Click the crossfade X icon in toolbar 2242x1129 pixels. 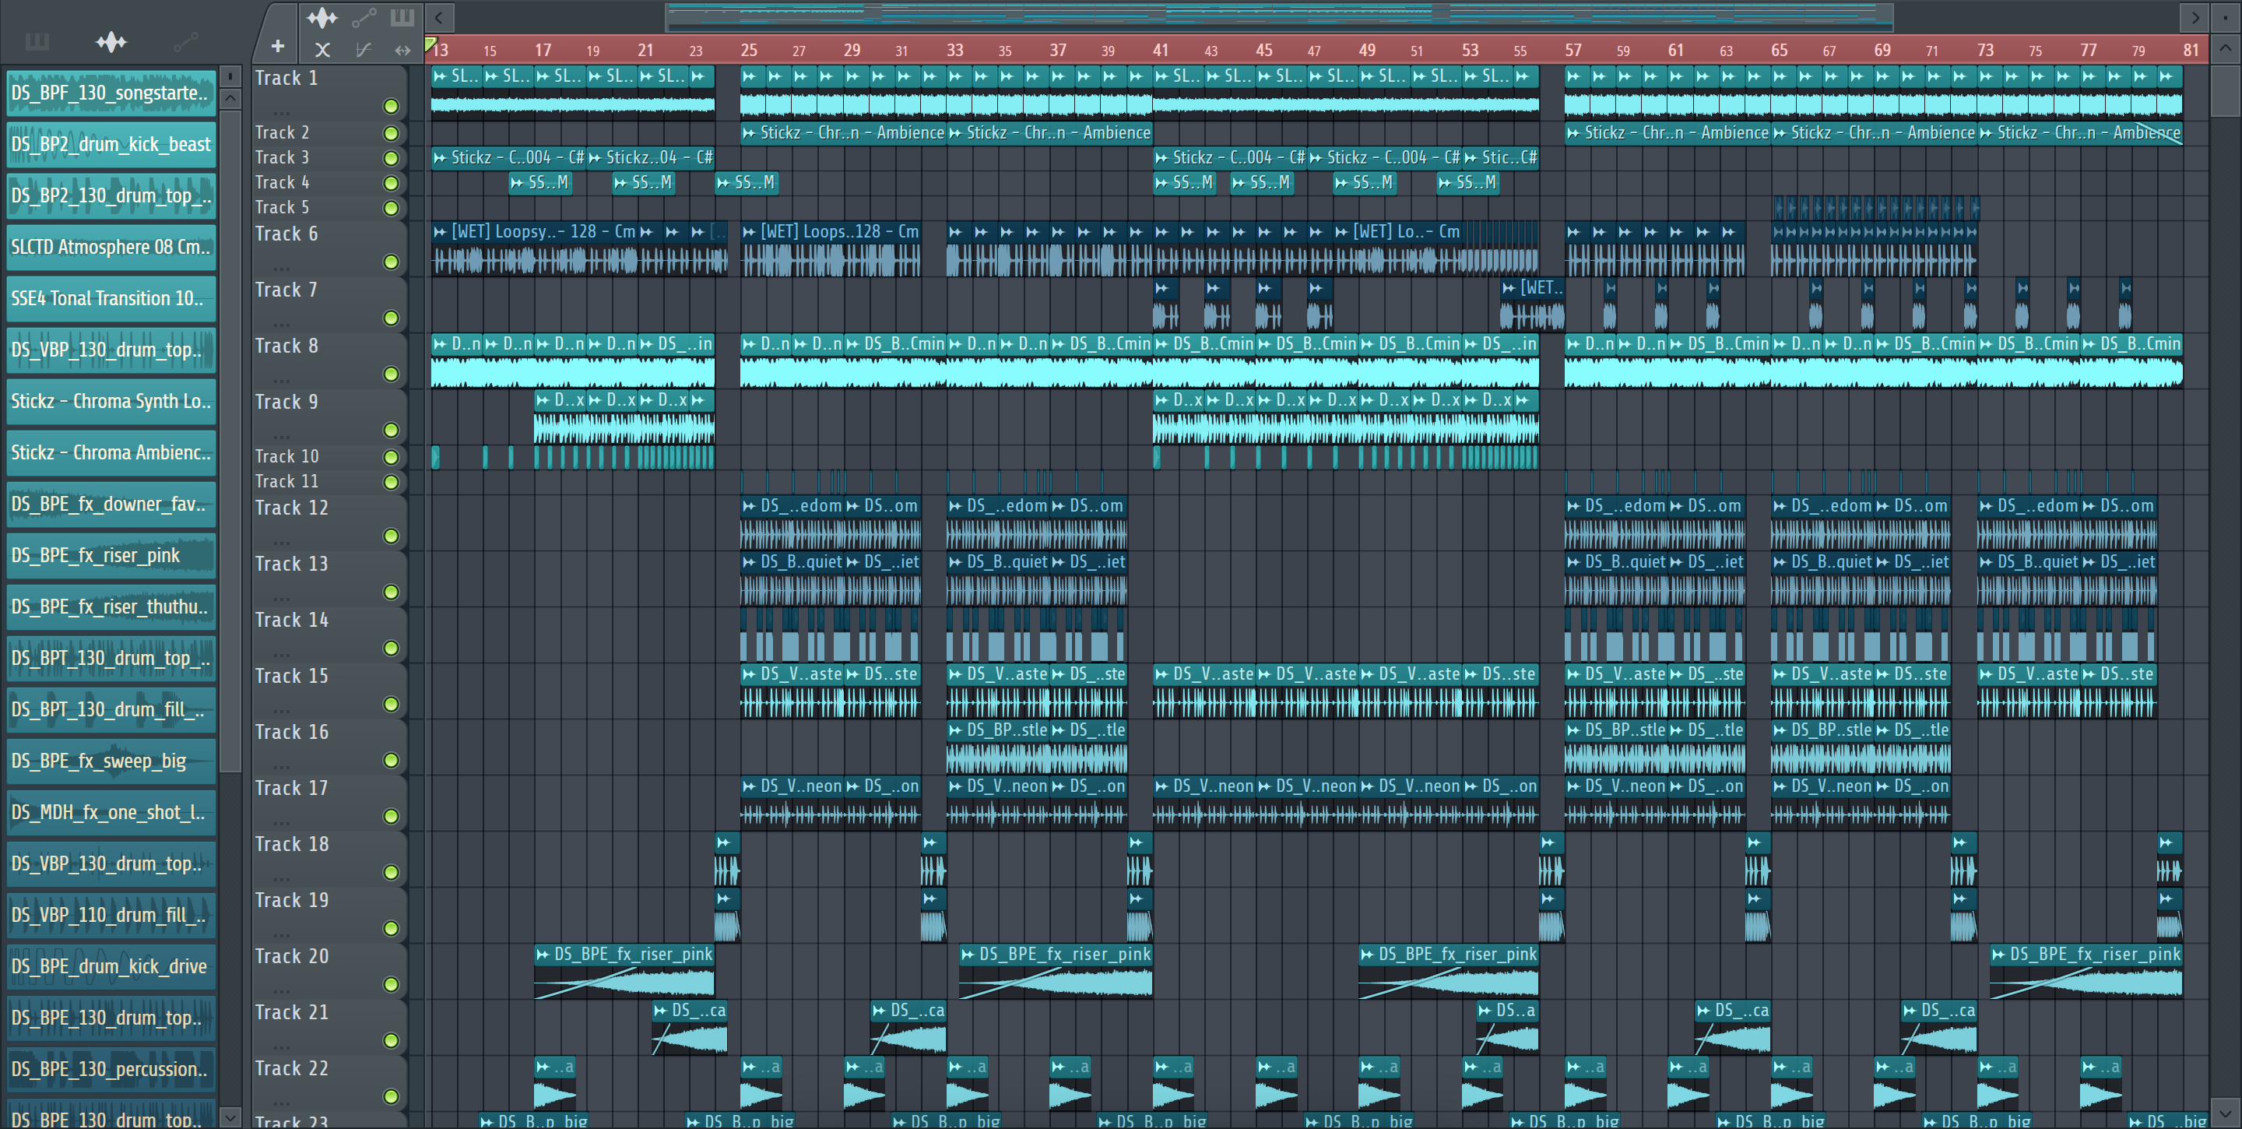point(322,50)
